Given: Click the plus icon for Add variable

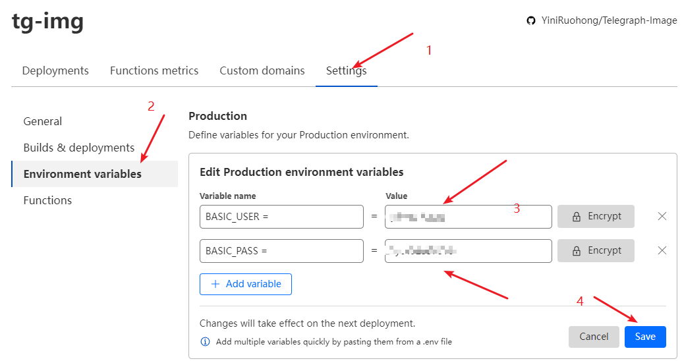Looking at the screenshot, I should (x=215, y=284).
